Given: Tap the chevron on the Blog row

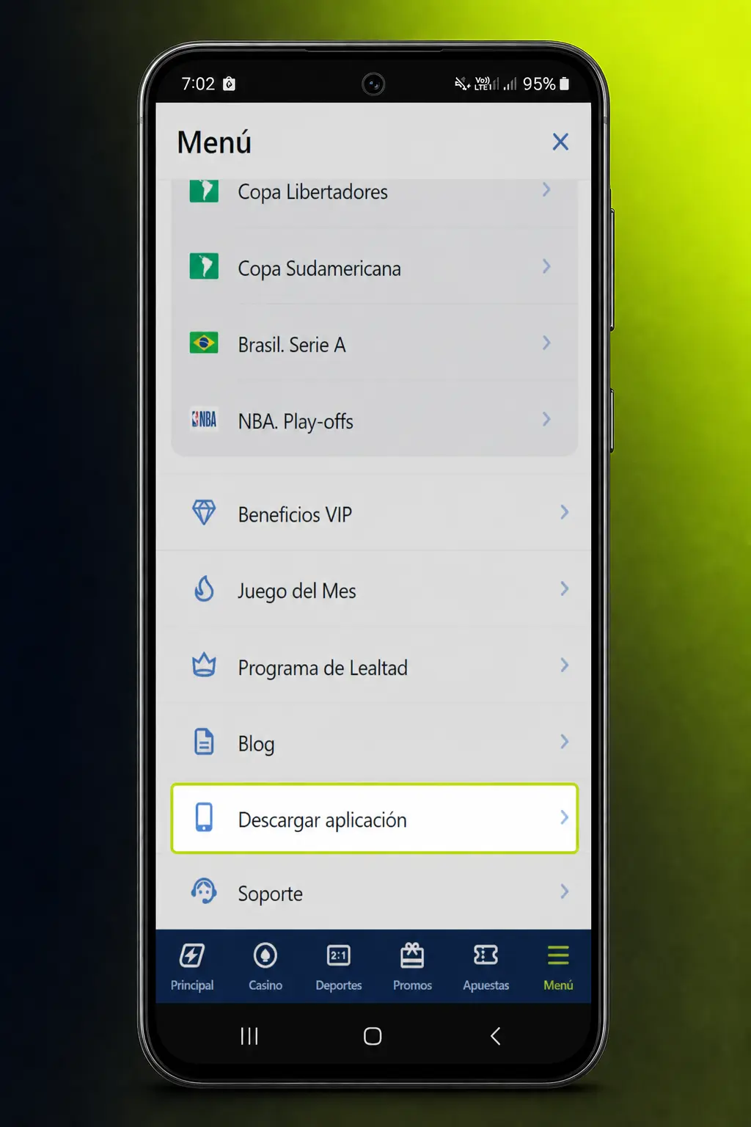Looking at the screenshot, I should pyautogui.click(x=565, y=742).
